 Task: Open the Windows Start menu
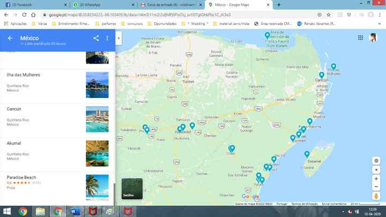(x=7, y=212)
